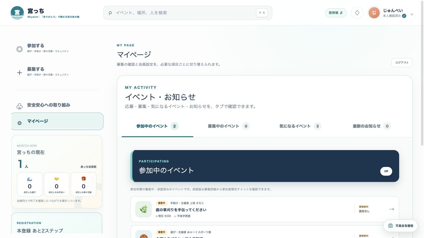Open 募集する in the sidebar
424x238 pixels.
pos(57,72)
